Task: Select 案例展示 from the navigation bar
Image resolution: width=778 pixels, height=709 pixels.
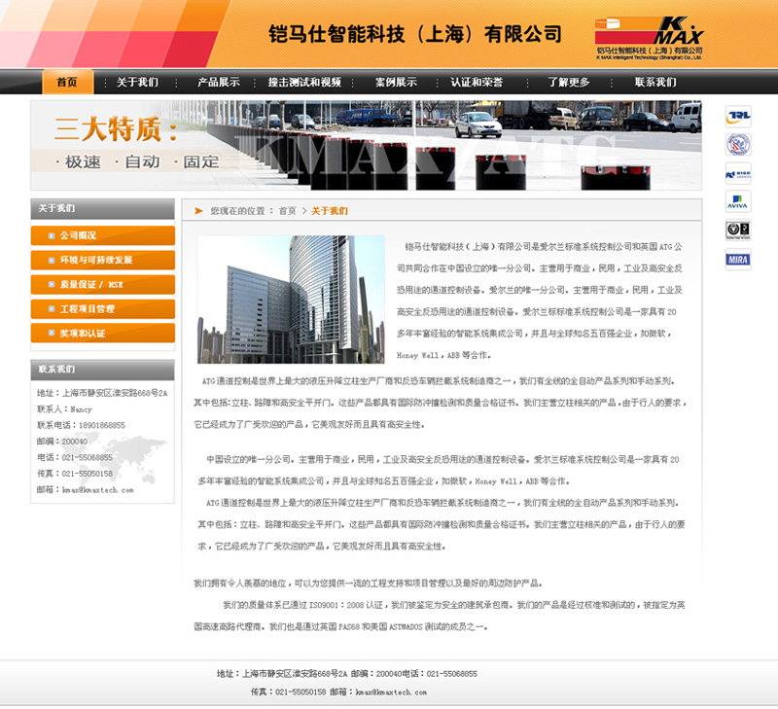Action: tap(396, 83)
